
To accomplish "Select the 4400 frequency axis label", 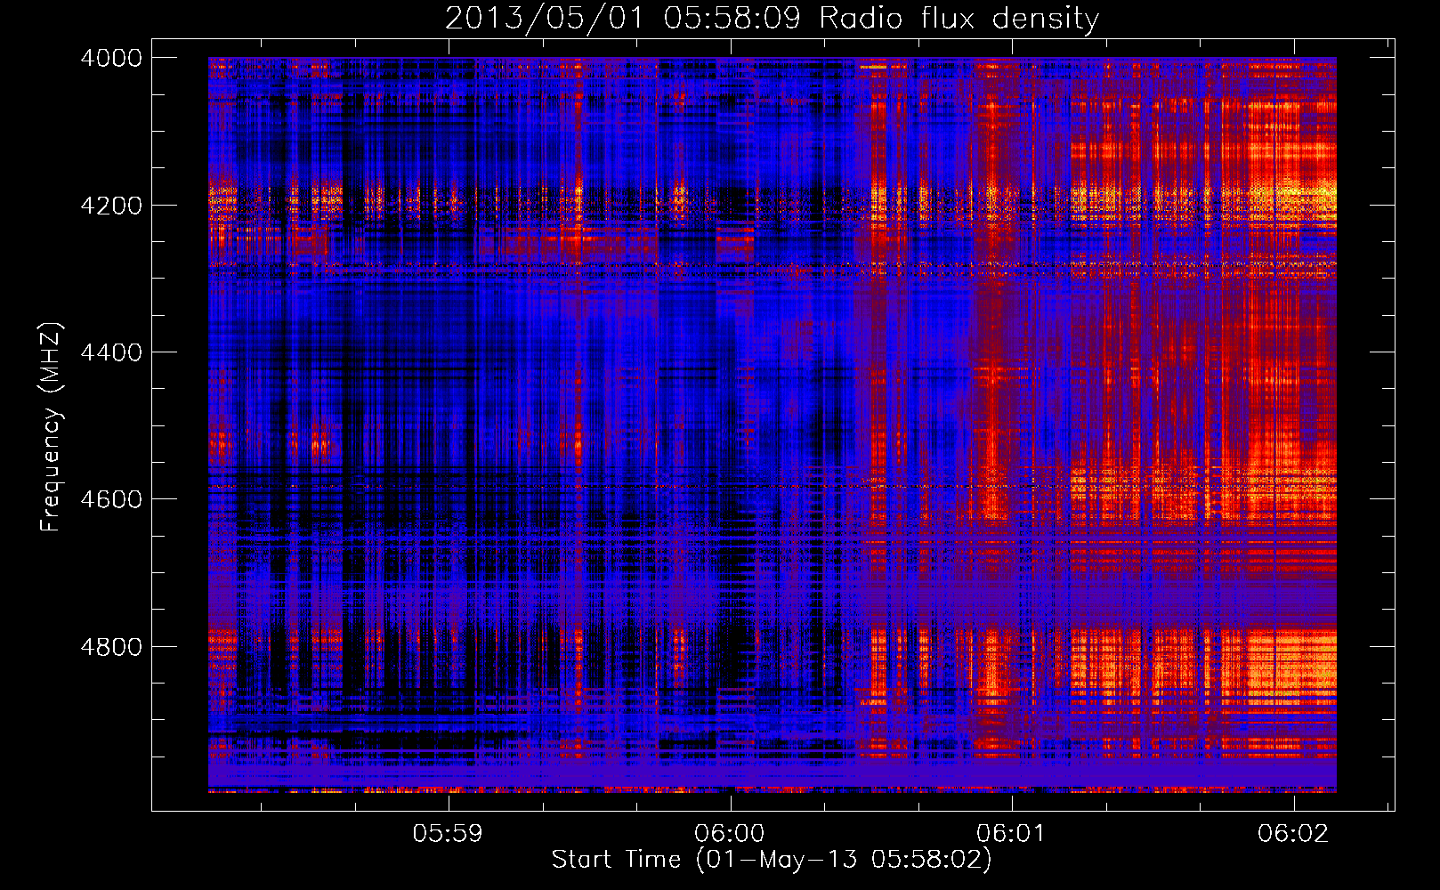I will tap(111, 352).
